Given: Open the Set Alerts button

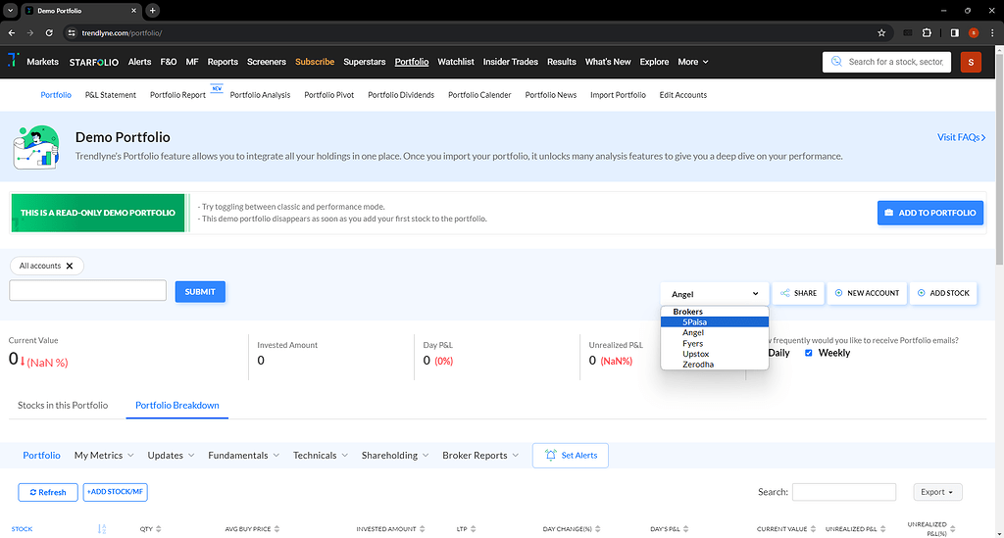Looking at the screenshot, I should [x=571, y=456].
